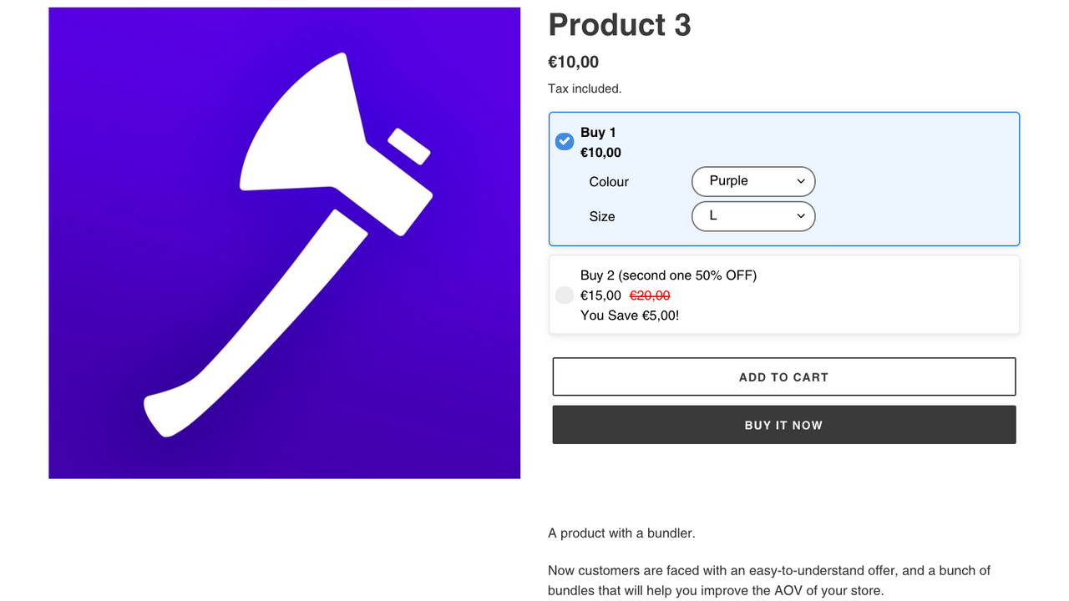Open the Colour dropdown showing Purple
The width and height of the screenshot is (1069, 601).
pyautogui.click(x=752, y=181)
